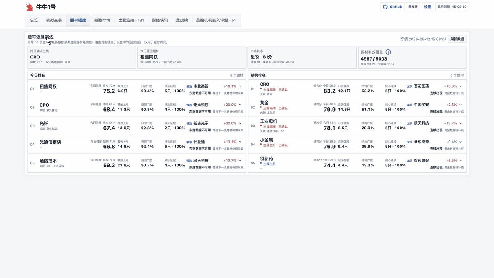The width and height of the screenshot is (494, 278).
Task: Expand the 小金属 row chevron
Action: point(461,142)
